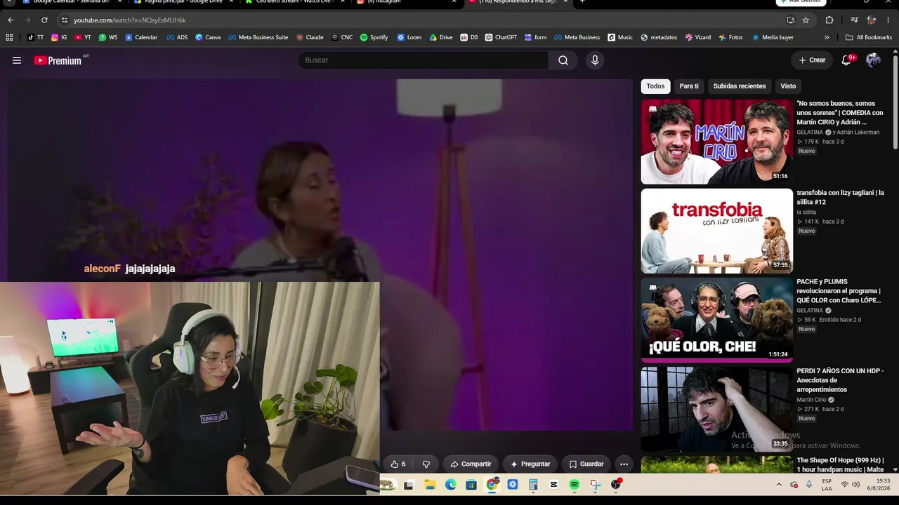Click the Guardar save button
The image size is (899, 505).
586,464
